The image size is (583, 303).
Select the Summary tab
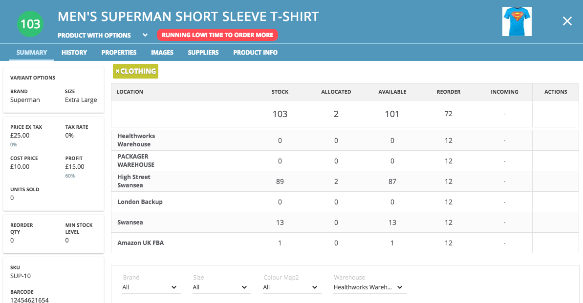[x=32, y=52]
